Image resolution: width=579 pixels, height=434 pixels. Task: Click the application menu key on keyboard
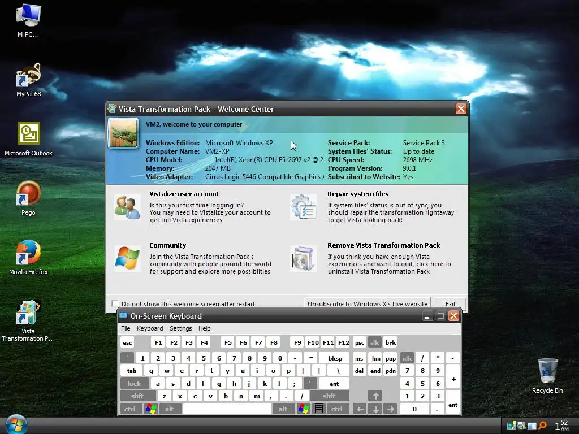[x=319, y=409]
